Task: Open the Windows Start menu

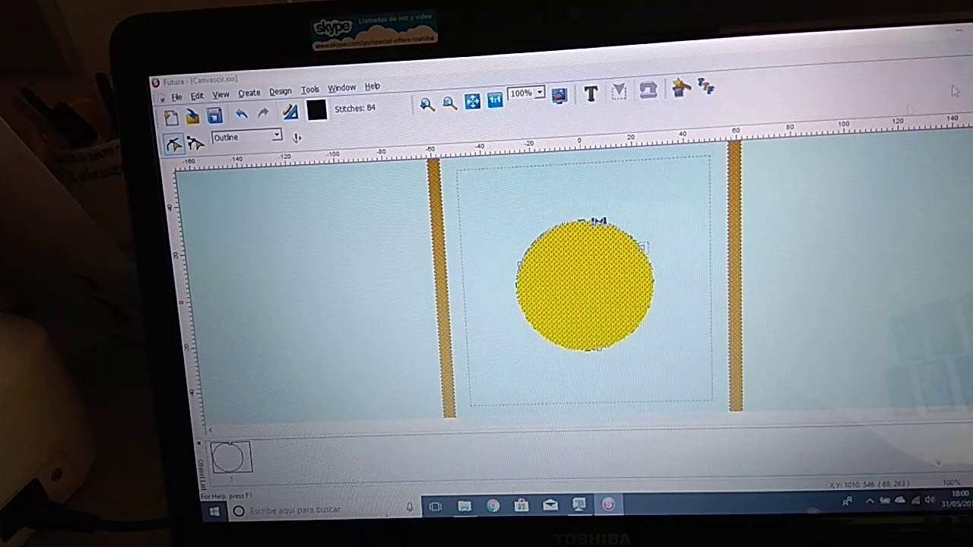Action: click(214, 511)
